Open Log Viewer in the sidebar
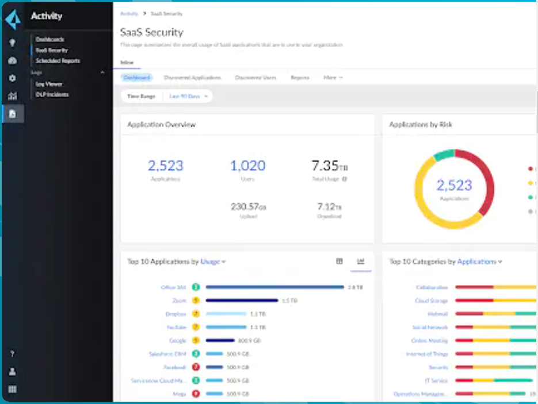The width and height of the screenshot is (538, 404). (x=49, y=84)
